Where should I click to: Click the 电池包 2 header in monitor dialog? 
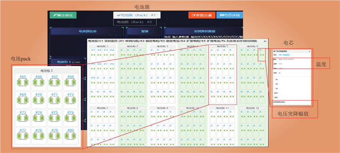click(133, 46)
